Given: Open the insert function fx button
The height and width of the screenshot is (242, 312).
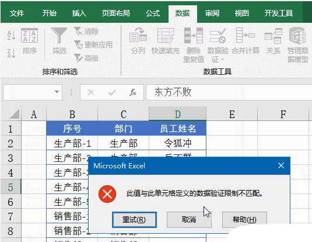Looking at the screenshot, I should click(x=133, y=92).
